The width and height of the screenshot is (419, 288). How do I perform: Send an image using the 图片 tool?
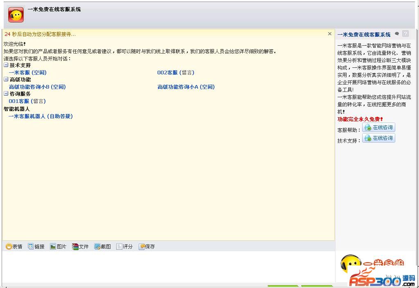(x=58, y=246)
